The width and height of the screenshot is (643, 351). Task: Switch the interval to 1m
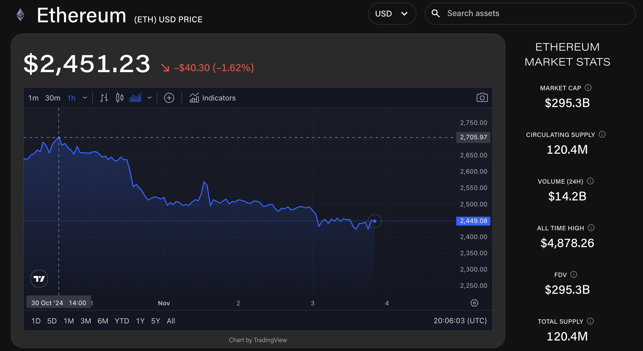tap(33, 98)
